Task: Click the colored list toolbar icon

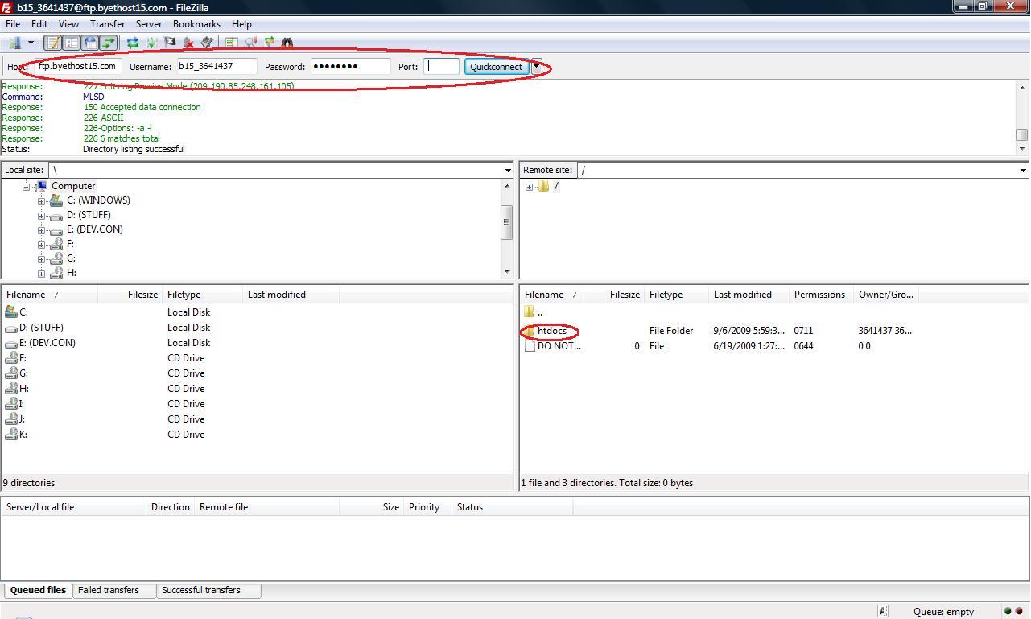Action: click(232, 43)
